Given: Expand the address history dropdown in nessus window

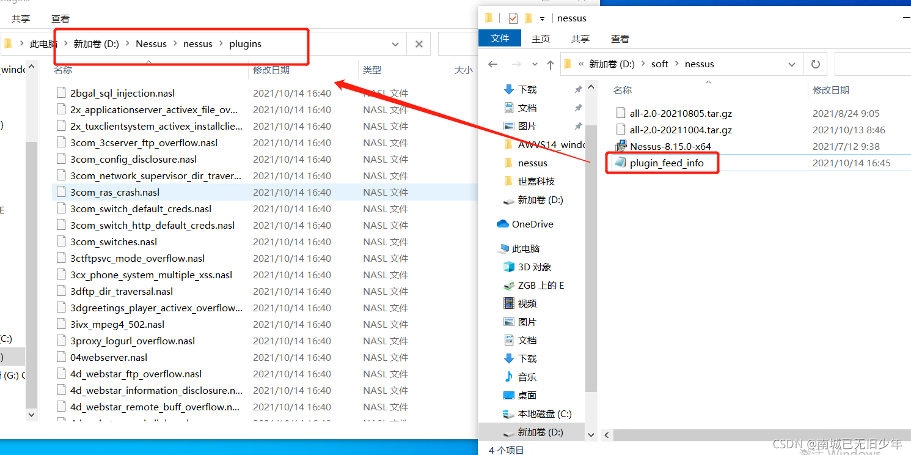Looking at the screenshot, I should (792, 64).
